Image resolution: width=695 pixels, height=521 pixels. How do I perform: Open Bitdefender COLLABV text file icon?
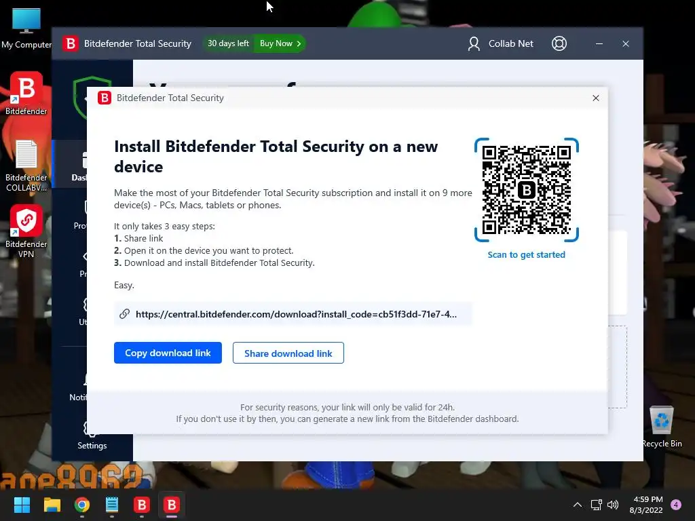click(26, 166)
